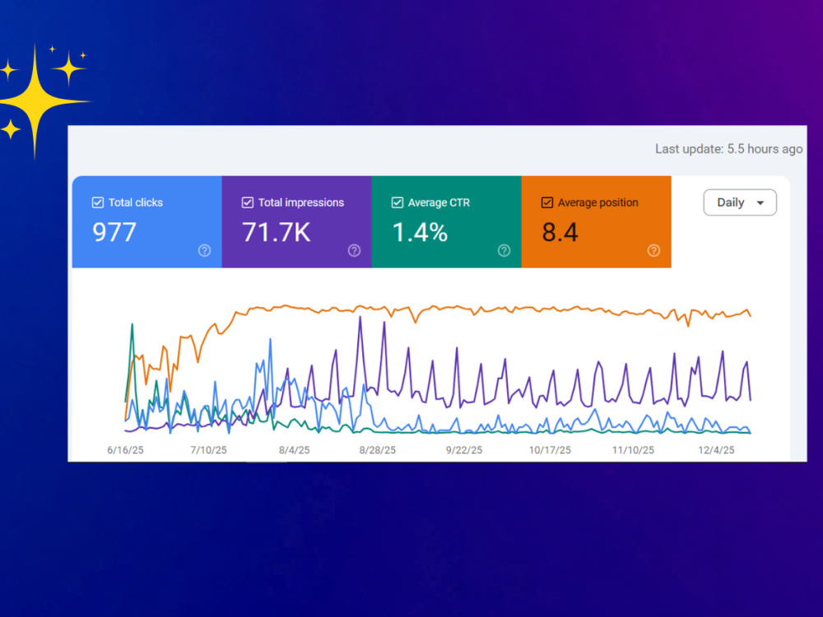Toggle the Average CTR checkbox
Screen dimensions: 823x617
pos(398,202)
